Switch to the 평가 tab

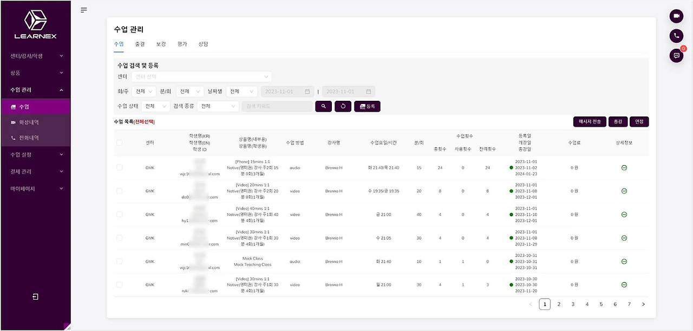pos(182,44)
